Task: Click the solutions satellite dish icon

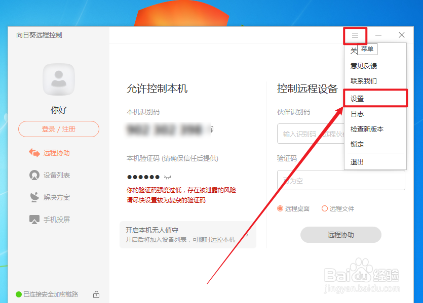Action: 34,197
